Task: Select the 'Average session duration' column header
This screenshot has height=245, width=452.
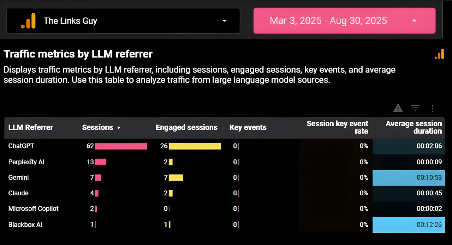Action: [413, 128]
